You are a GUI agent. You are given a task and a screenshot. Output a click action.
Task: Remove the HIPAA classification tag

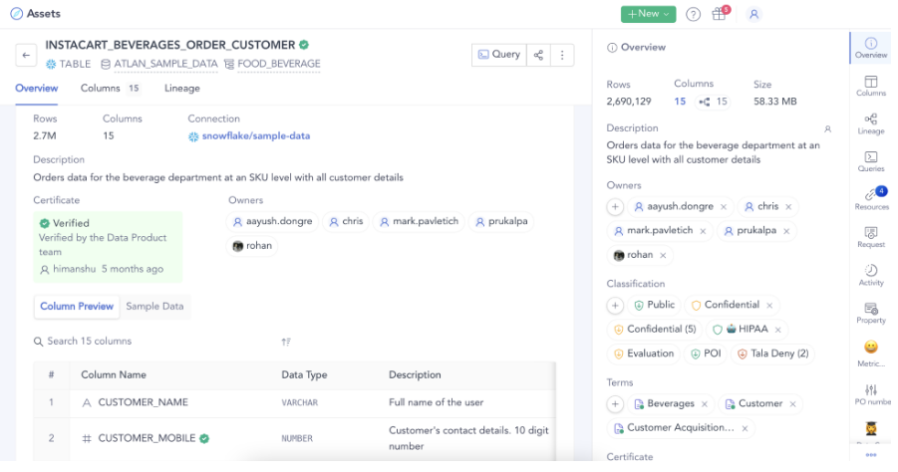click(777, 330)
